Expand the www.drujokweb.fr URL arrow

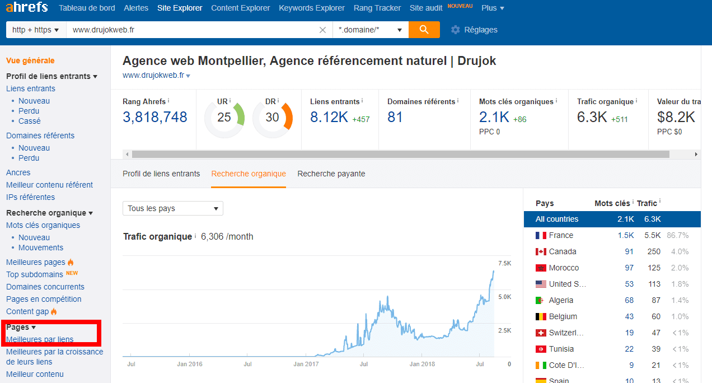[x=188, y=76]
